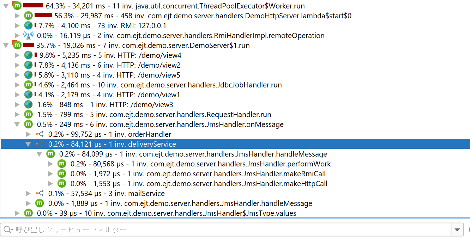
Task: Expand the JmsHandler.performWork node
Action: [51, 164]
